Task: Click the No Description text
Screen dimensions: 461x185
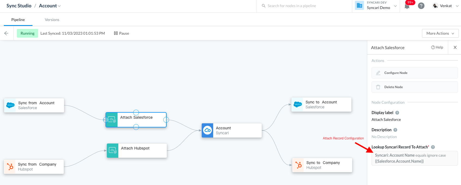Action: pyautogui.click(x=384, y=137)
